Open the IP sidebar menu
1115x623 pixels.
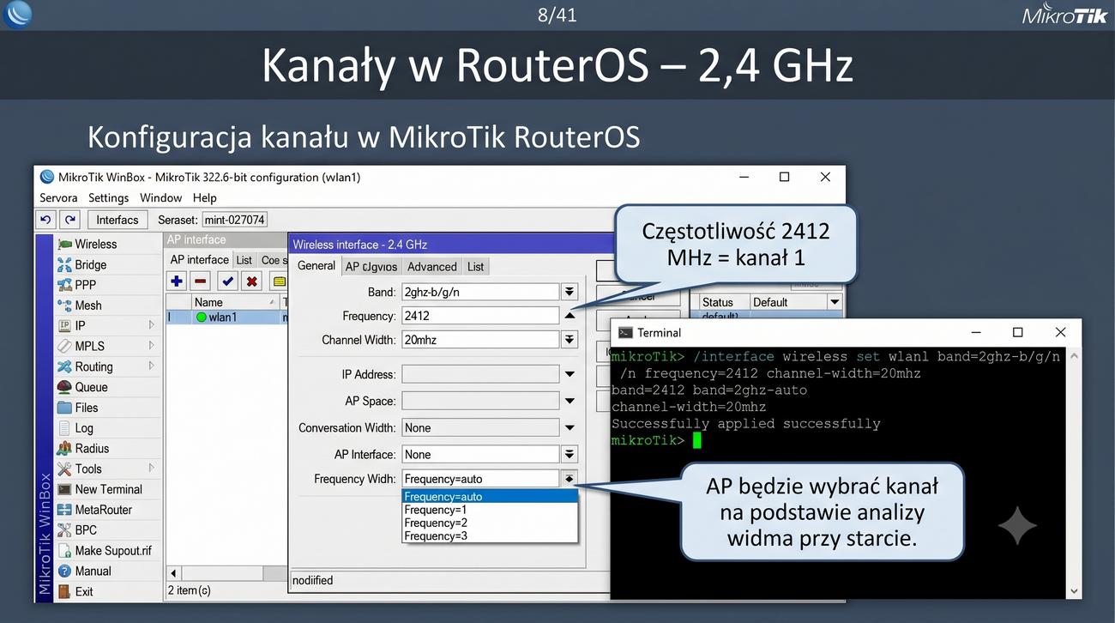(x=72, y=326)
